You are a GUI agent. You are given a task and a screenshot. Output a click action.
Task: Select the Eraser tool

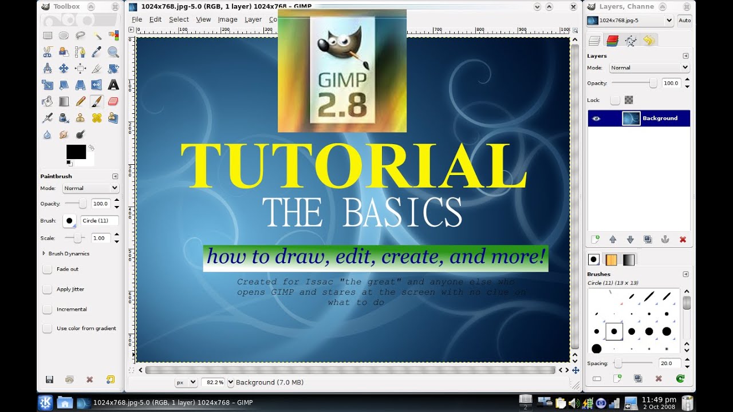[x=113, y=101]
